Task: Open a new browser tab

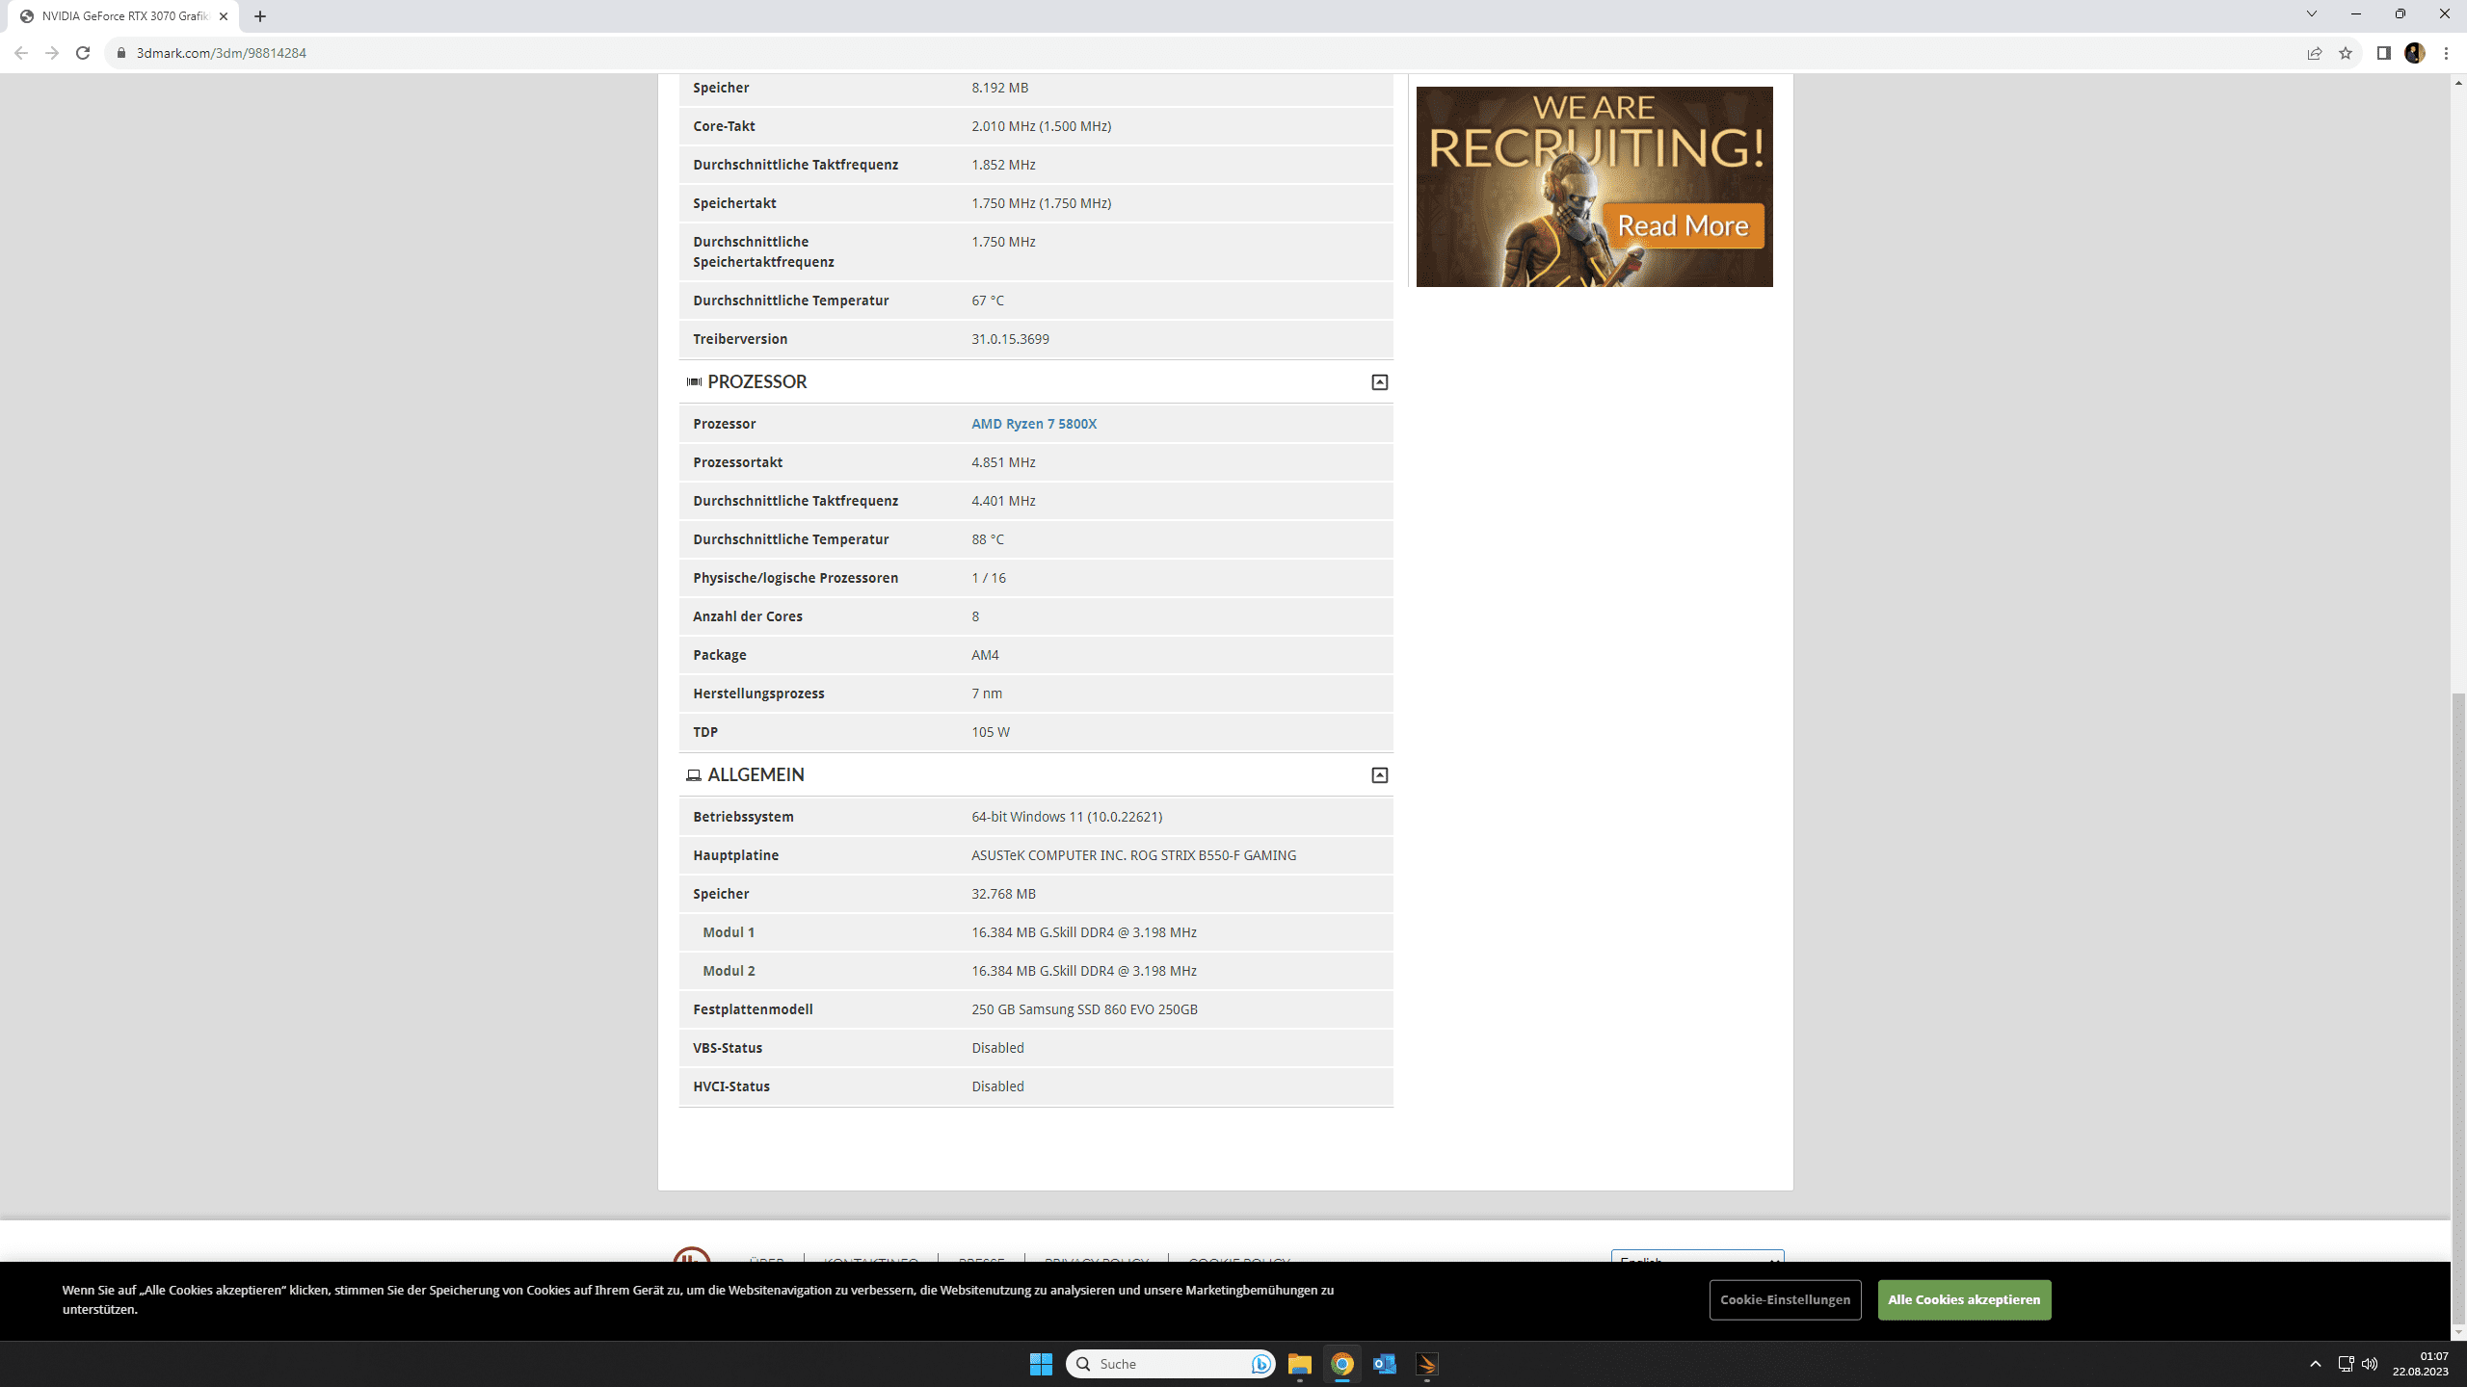Action: [x=260, y=16]
